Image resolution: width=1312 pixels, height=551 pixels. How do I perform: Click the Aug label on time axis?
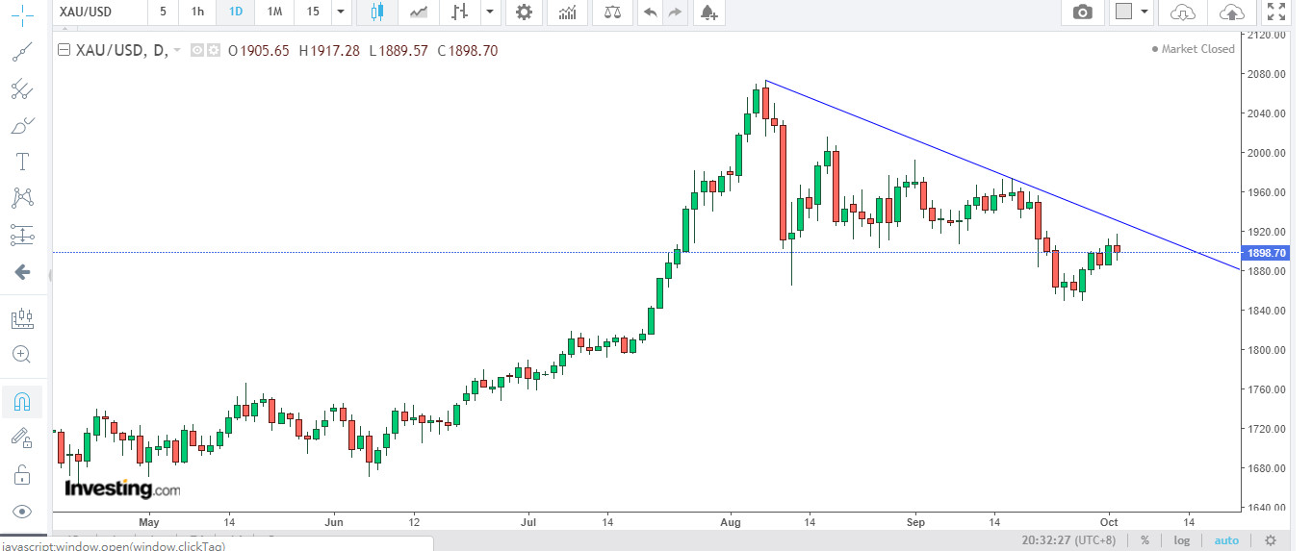point(731,522)
